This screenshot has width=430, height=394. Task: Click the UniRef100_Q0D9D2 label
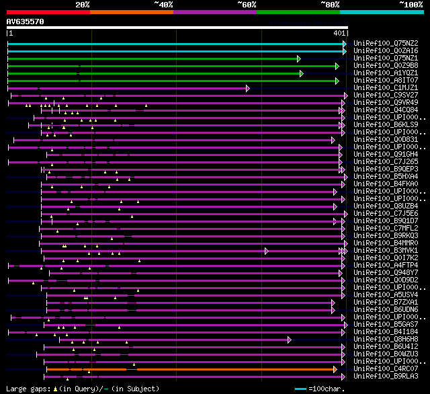[386, 280]
